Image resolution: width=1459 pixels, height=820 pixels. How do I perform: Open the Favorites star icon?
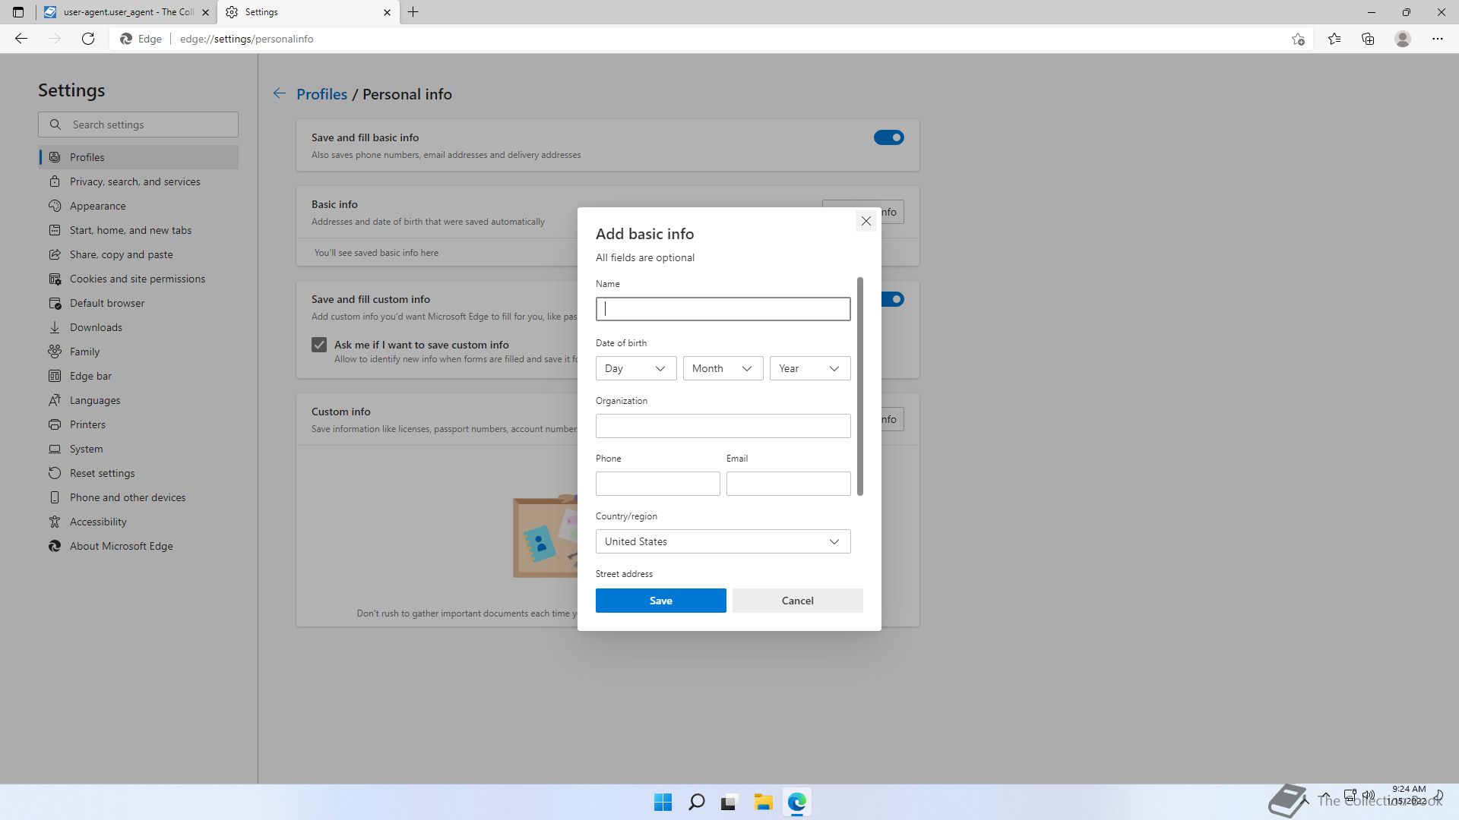pos(1334,39)
